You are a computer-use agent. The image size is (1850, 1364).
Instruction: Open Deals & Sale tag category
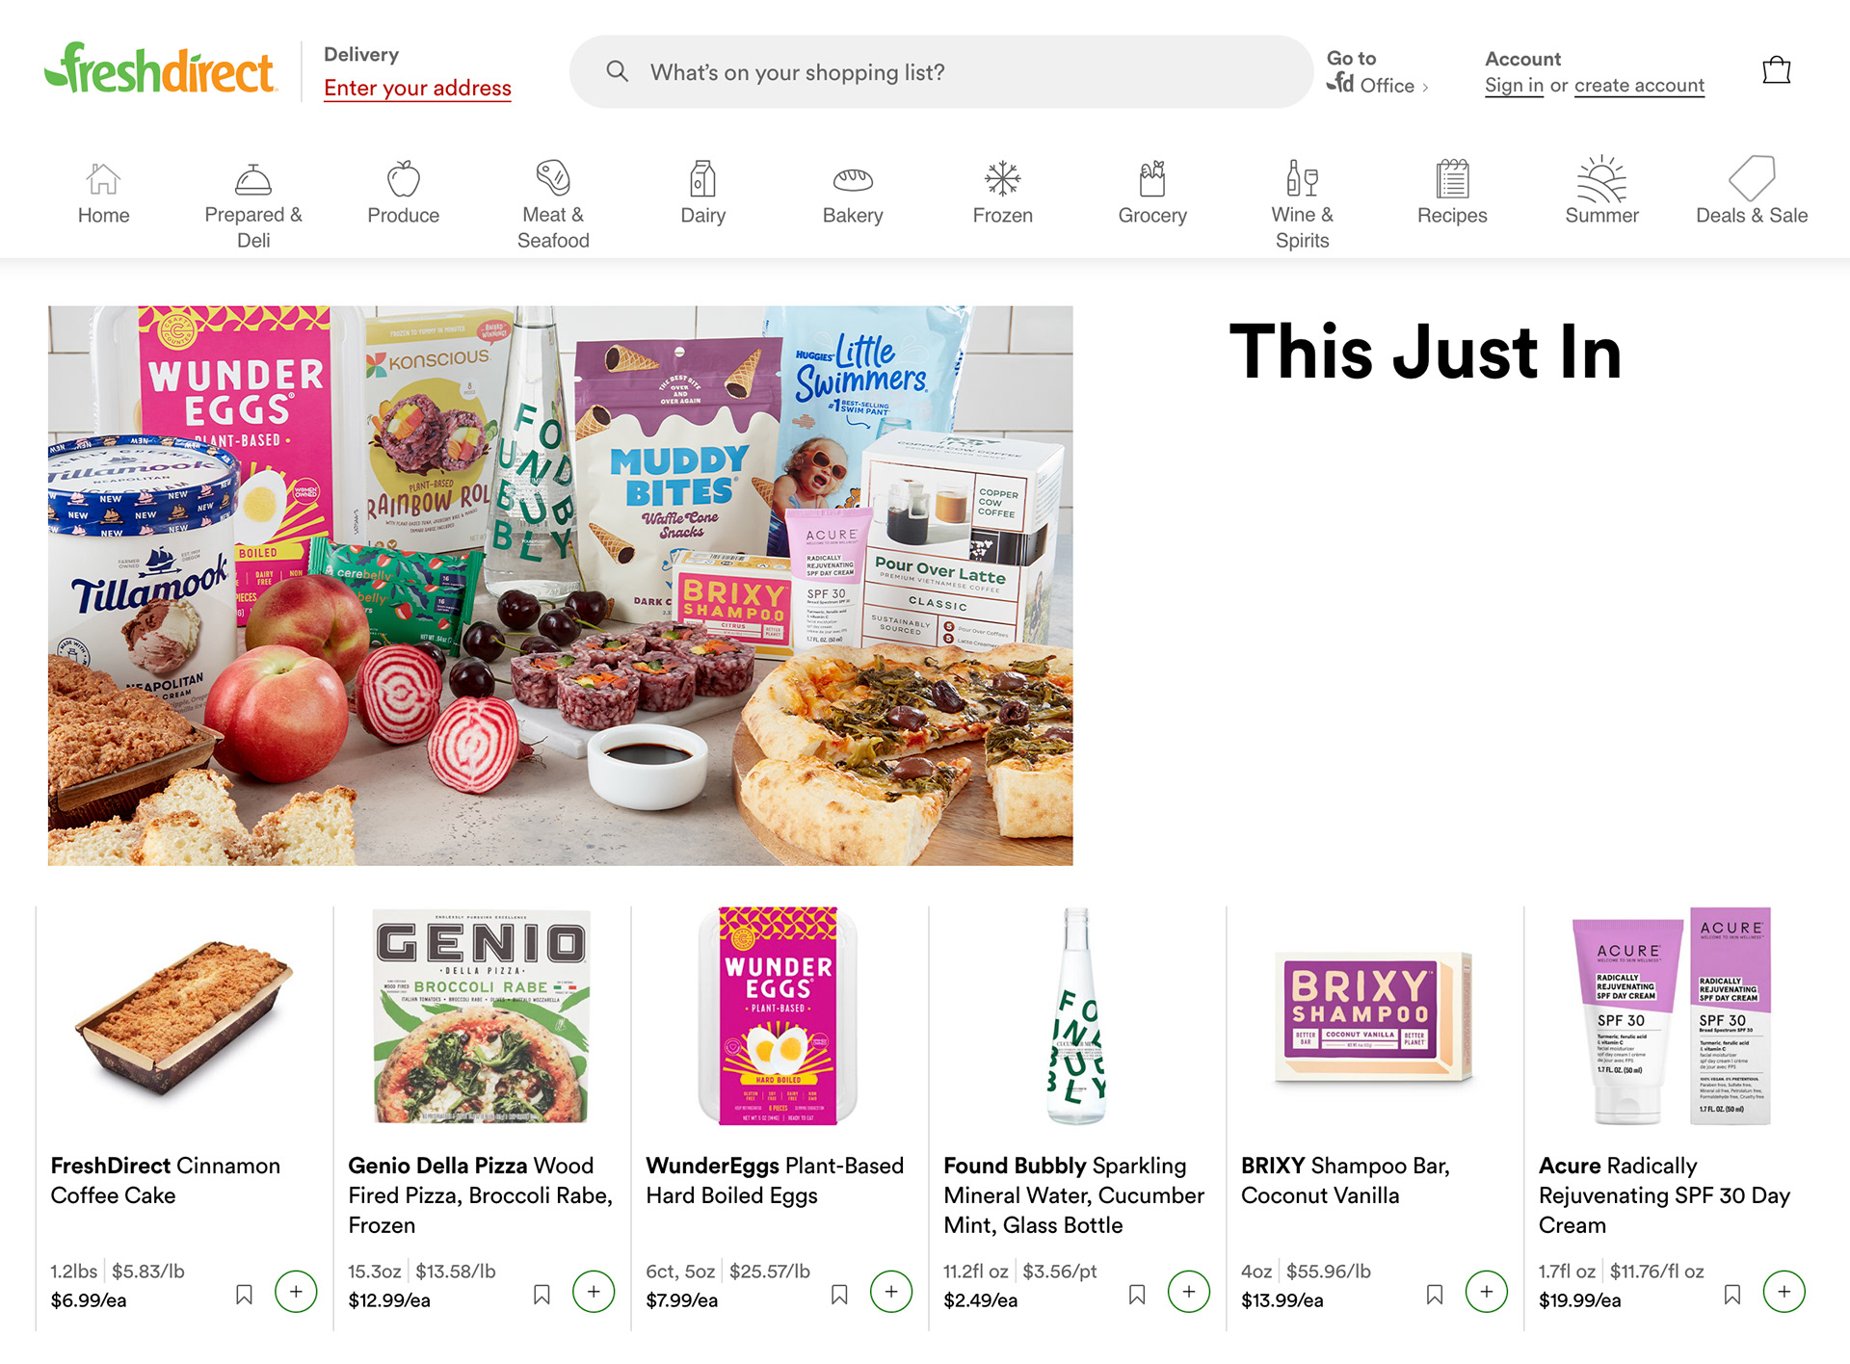[1752, 193]
